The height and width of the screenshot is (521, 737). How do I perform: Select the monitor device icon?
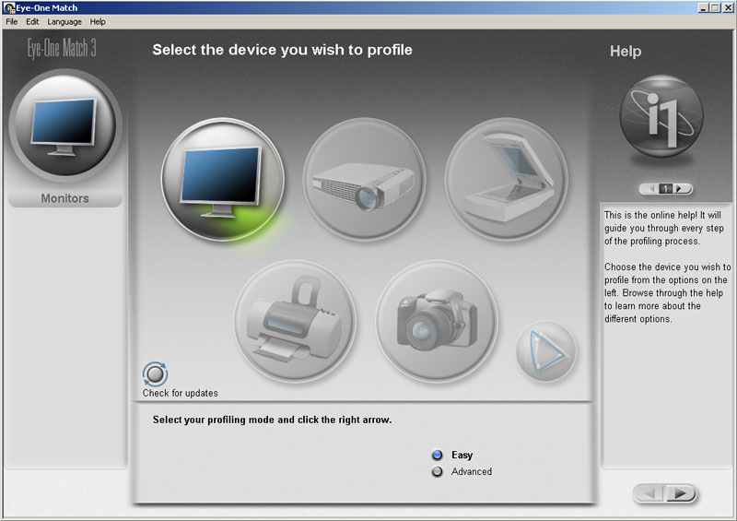click(x=223, y=179)
